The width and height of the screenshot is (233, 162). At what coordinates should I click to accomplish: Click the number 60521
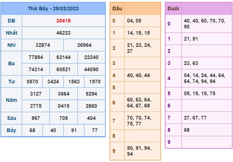[63, 69]
